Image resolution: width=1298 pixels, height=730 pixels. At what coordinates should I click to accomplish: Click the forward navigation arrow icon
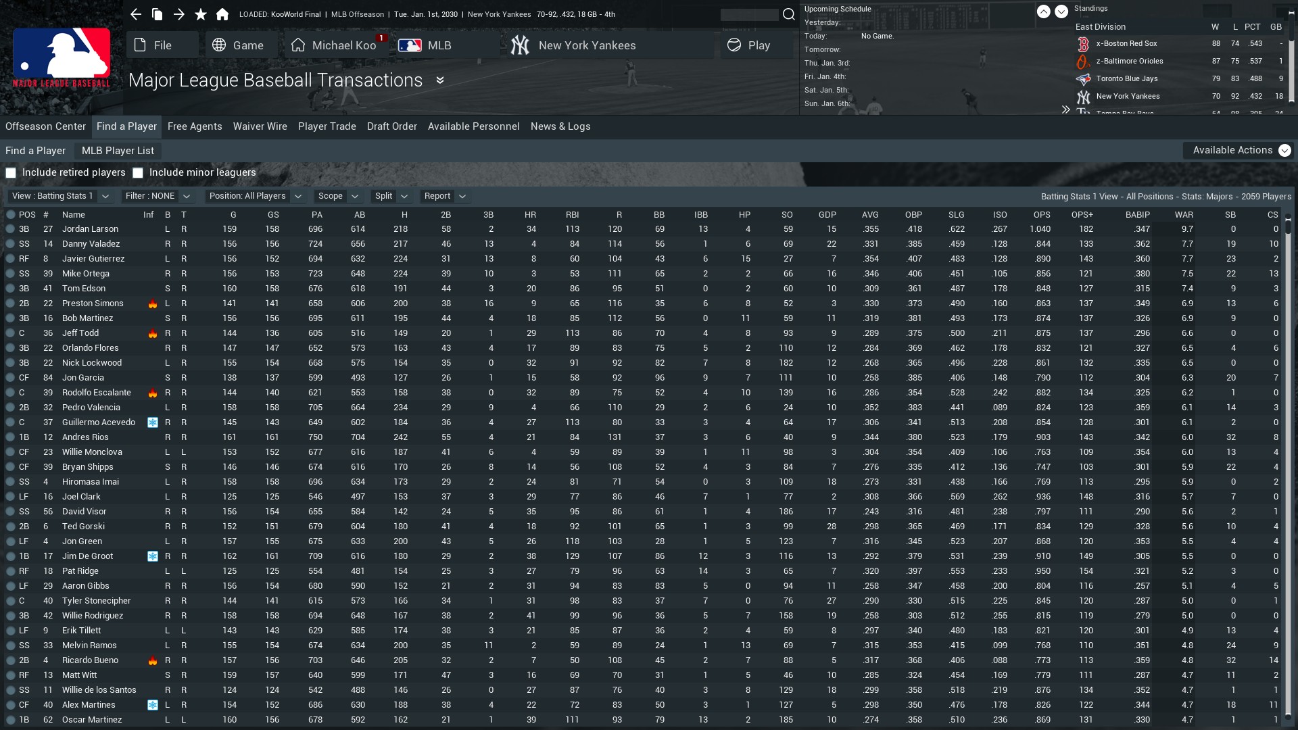click(178, 14)
